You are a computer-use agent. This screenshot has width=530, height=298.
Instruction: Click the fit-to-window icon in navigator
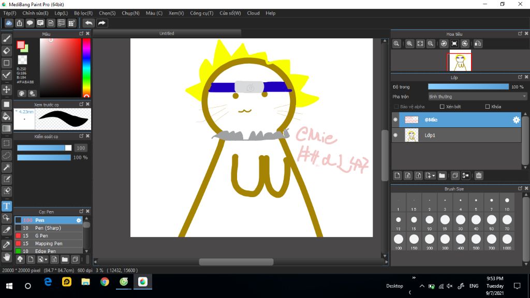click(420, 43)
